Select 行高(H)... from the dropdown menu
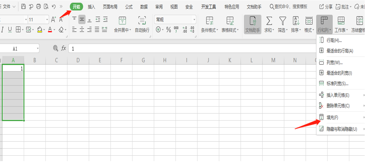365x168 pixels. pyautogui.click(x=341, y=40)
